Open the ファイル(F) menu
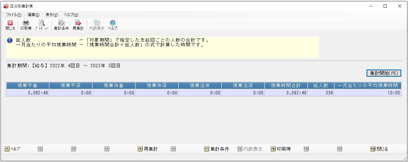Viewport: 408px width, 162px height. [14, 15]
